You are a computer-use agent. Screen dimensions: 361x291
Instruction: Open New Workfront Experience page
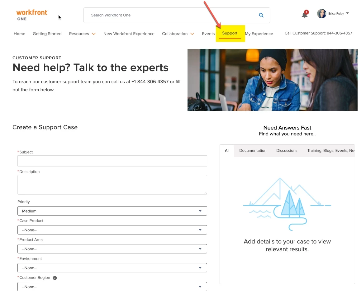tap(129, 34)
